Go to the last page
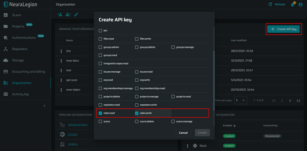Viewport: 307px width, 151px height. (x=298, y=101)
